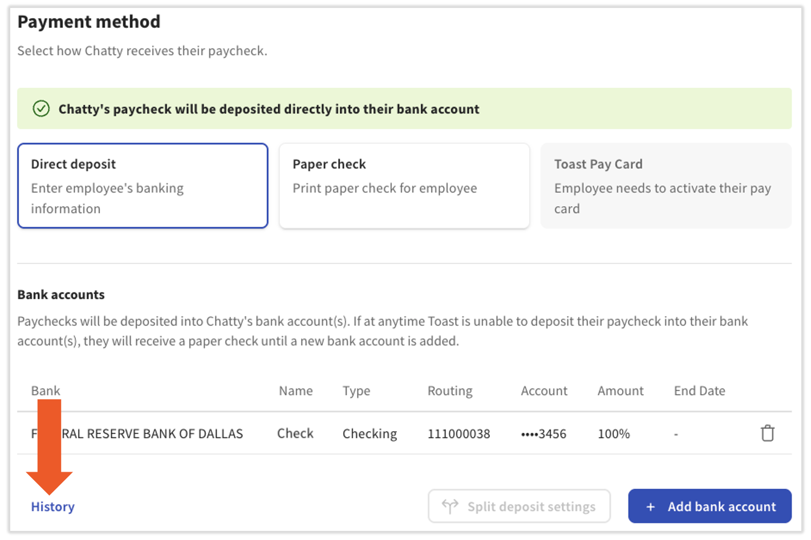Click the direct deposit confirmation banner text
Image resolution: width=811 pixels, height=540 pixels.
click(x=269, y=109)
